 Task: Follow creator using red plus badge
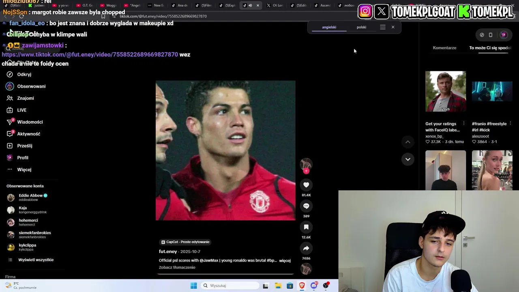click(x=306, y=171)
